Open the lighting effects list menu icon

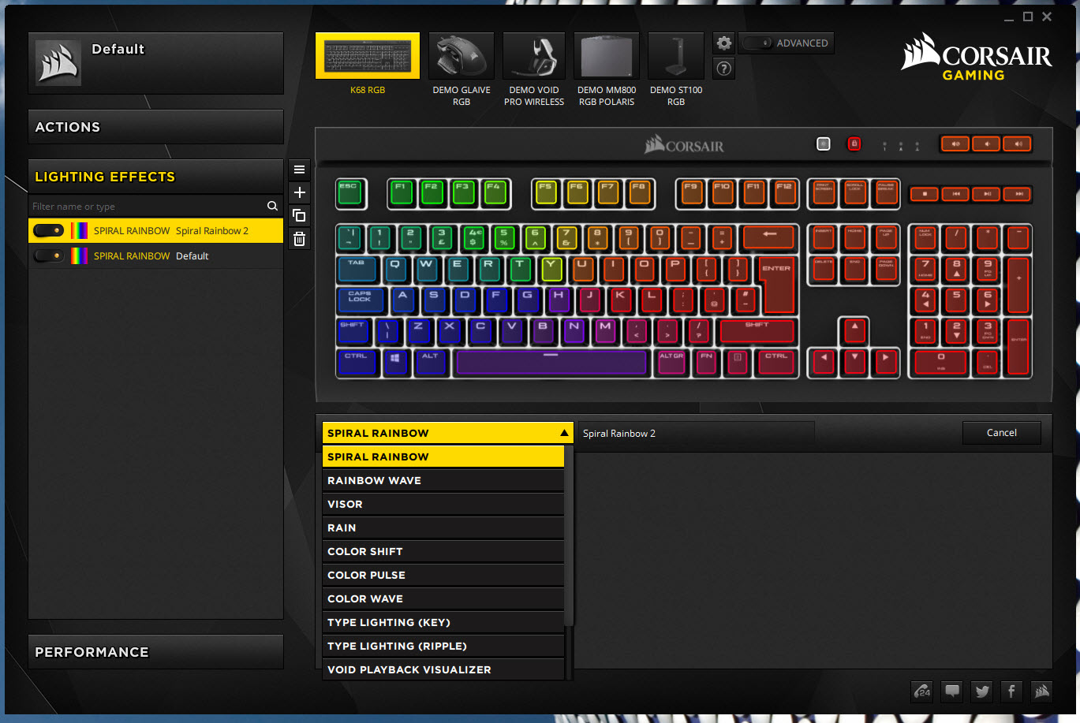(299, 170)
